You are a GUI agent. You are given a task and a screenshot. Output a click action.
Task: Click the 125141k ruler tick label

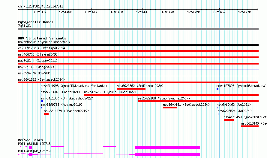click(x=91, y=12)
